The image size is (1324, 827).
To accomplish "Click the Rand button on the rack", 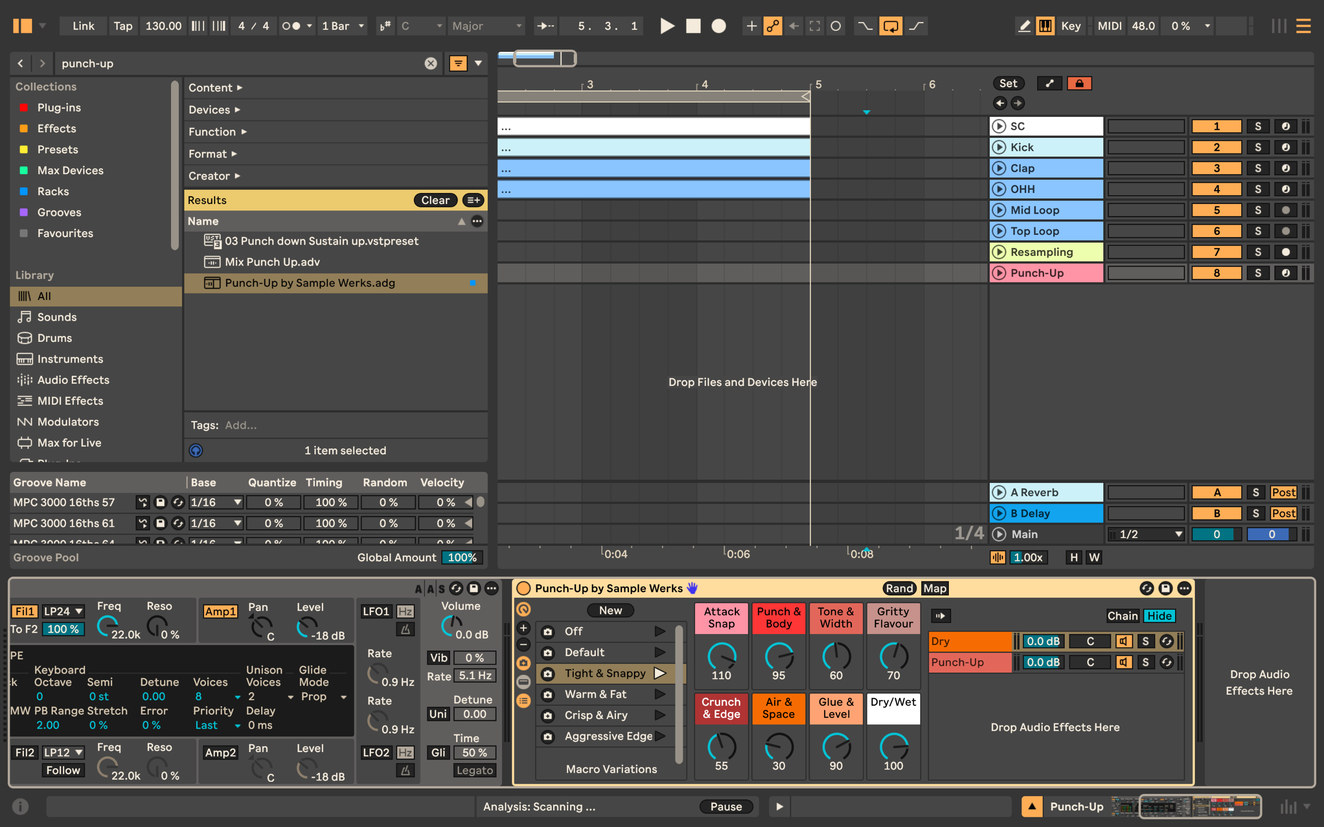I will (899, 588).
